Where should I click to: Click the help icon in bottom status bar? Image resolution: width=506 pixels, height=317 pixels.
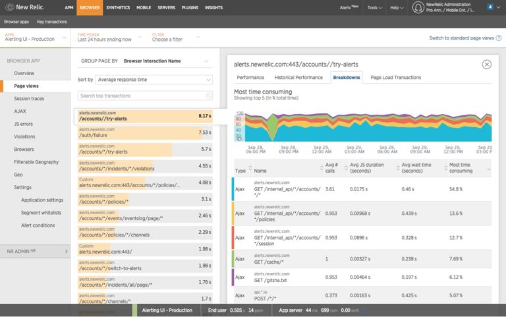click(x=364, y=310)
